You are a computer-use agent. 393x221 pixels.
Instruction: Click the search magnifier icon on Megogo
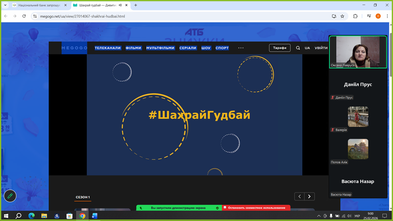pyautogui.click(x=298, y=48)
